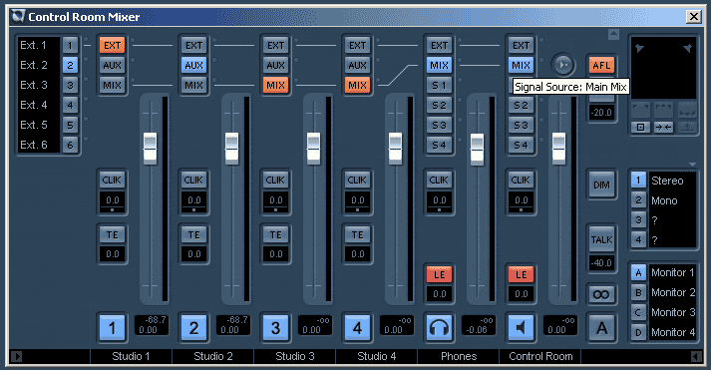Enable TE talkback on Studio 3
The image size is (711, 370).
(x=275, y=235)
